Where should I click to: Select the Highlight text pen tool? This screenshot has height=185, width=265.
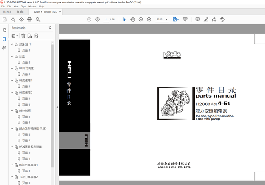click(x=206, y=20)
